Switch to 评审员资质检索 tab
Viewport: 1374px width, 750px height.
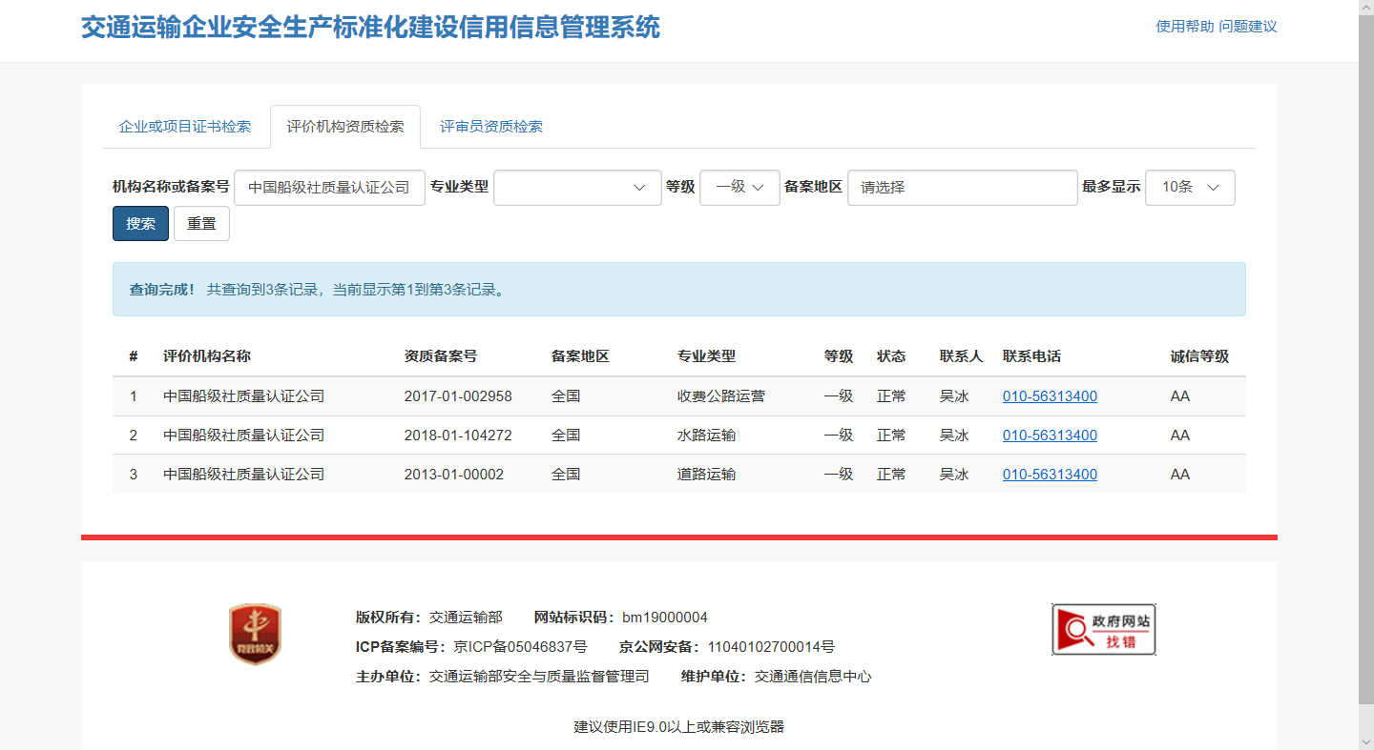point(490,127)
